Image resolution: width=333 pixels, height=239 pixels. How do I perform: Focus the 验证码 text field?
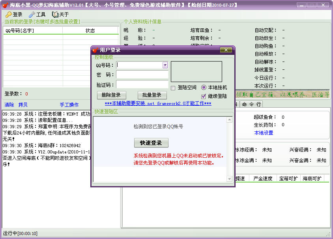(142, 84)
